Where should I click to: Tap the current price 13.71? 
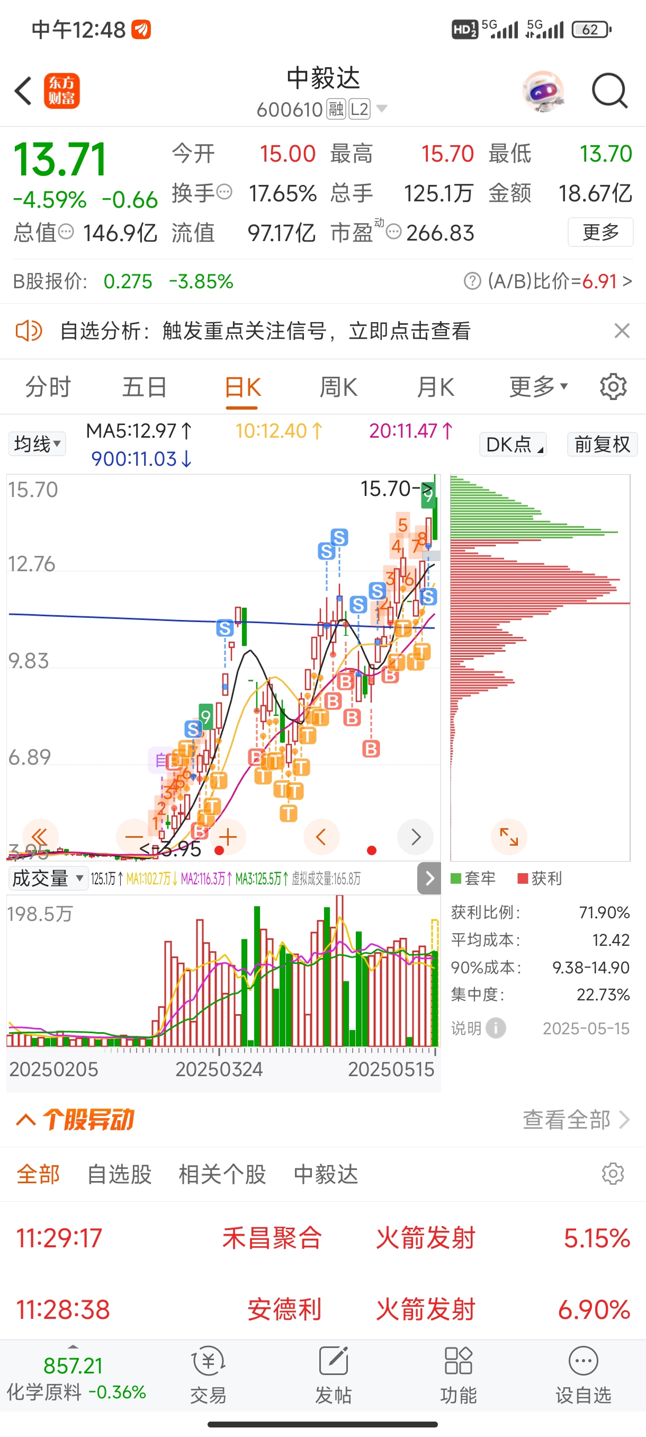pos(60,159)
